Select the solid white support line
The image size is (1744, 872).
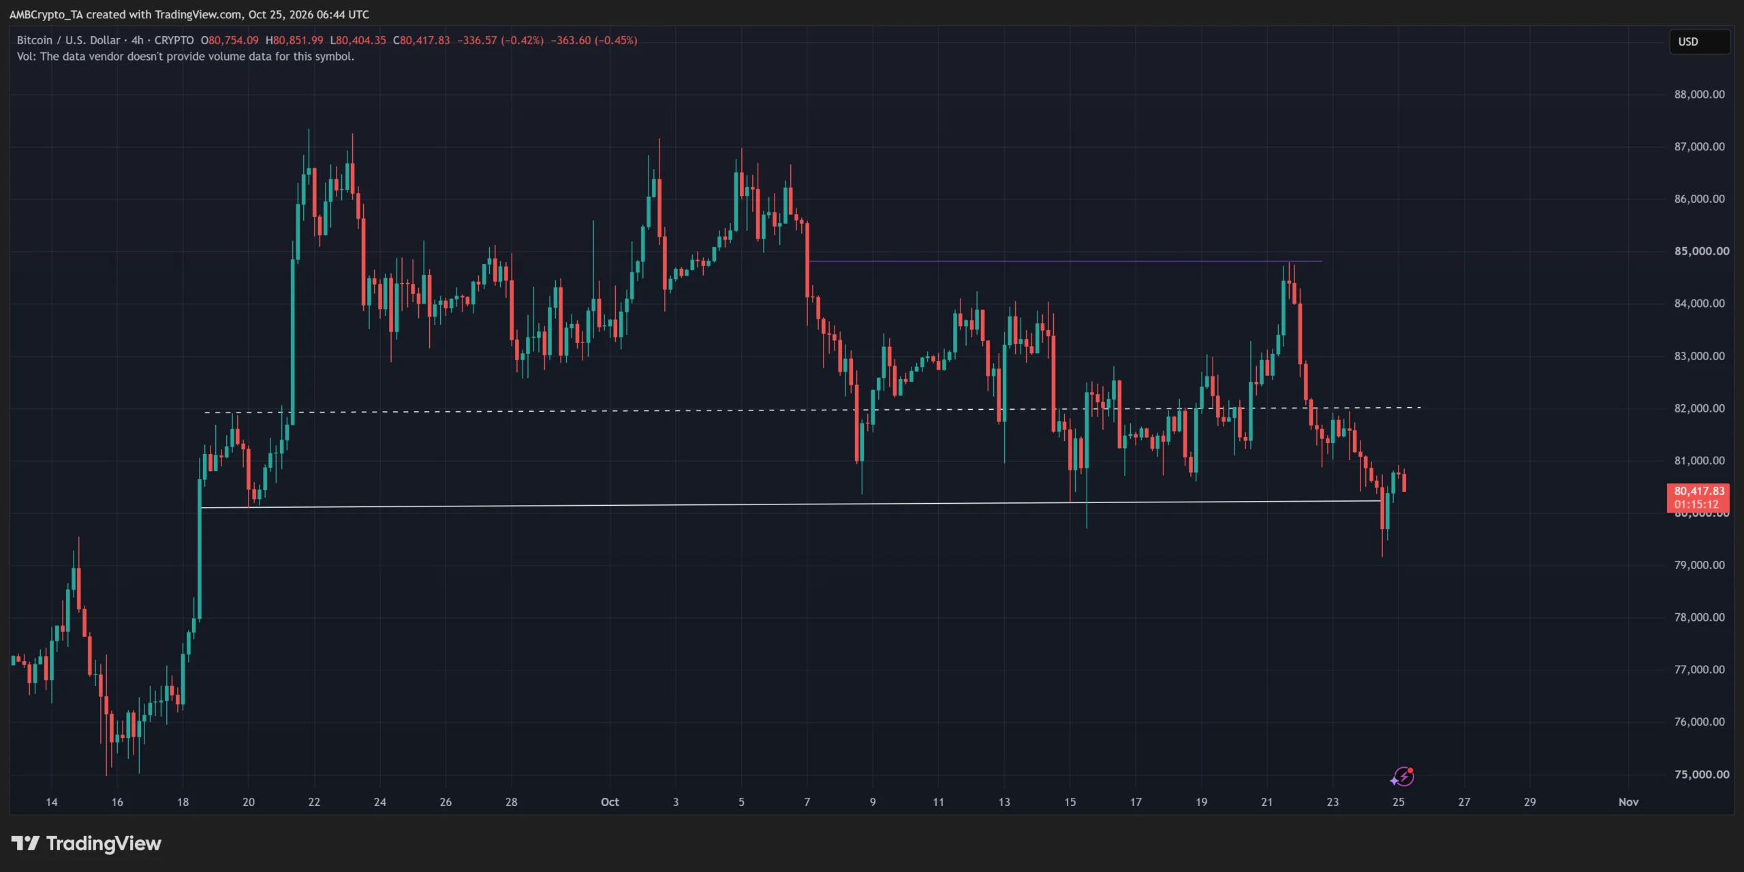point(790,504)
